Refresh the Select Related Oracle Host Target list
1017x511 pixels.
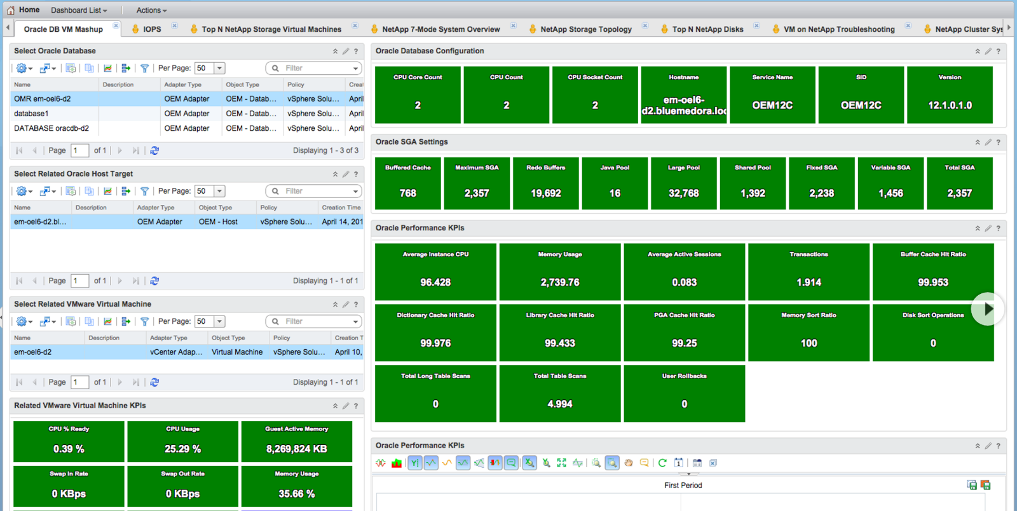154,281
